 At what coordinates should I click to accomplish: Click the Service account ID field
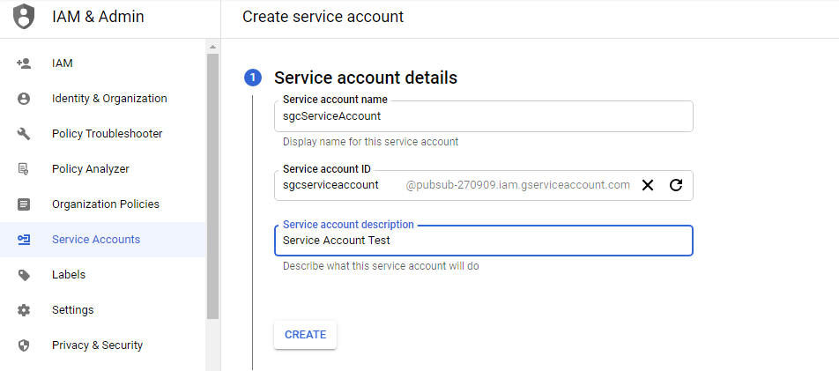339,185
